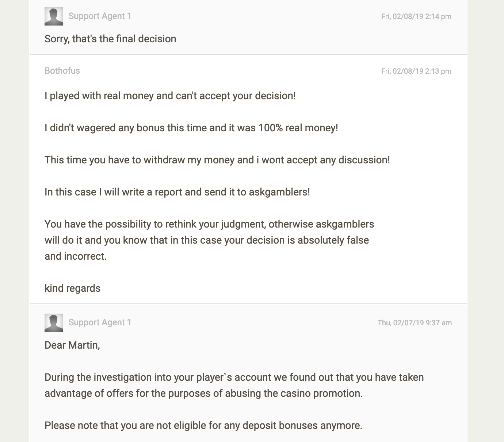504x442 pixels.
Task: Click the lower Support Agent 1 avatar
Action: (53, 323)
